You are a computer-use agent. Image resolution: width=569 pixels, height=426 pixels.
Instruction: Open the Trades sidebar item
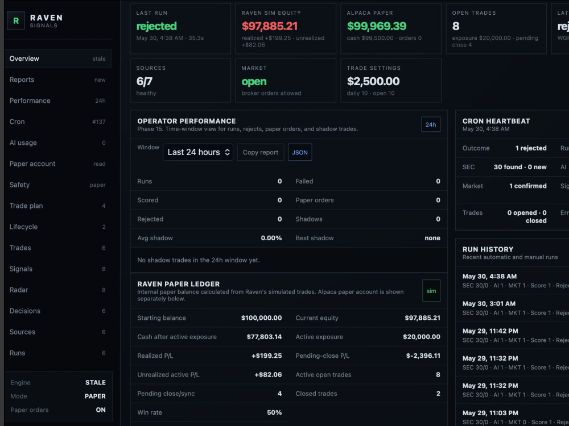coord(57,248)
